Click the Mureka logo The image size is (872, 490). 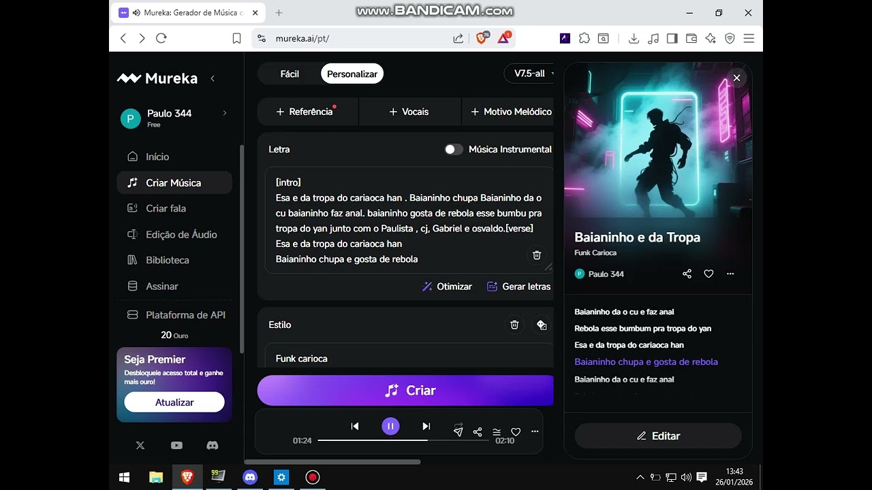pos(157,78)
